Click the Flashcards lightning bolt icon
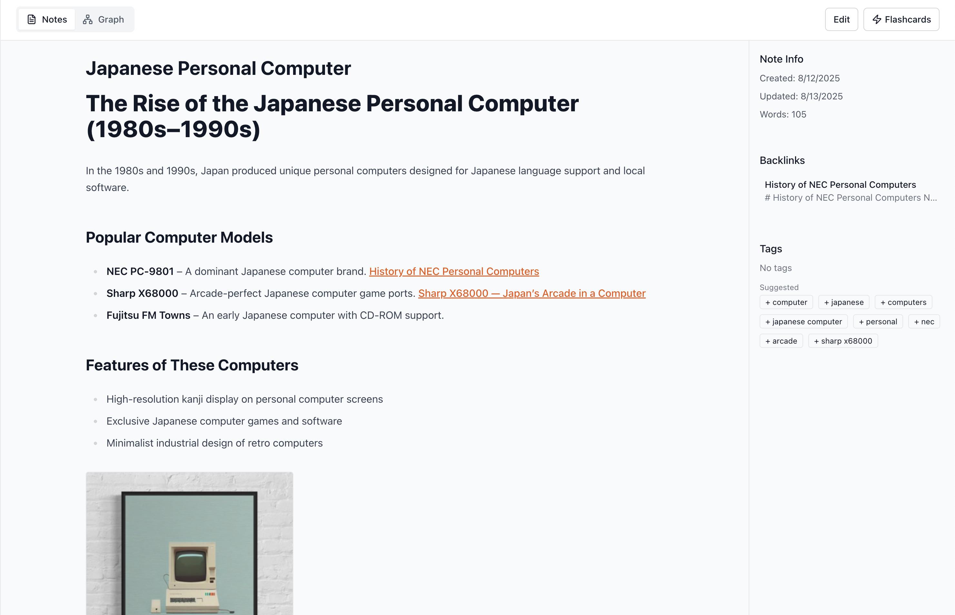This screenshot has height=615, width=955. tap(876, 20)
